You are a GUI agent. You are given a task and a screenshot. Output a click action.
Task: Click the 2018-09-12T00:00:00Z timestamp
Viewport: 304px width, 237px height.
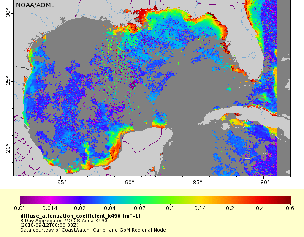49,225
